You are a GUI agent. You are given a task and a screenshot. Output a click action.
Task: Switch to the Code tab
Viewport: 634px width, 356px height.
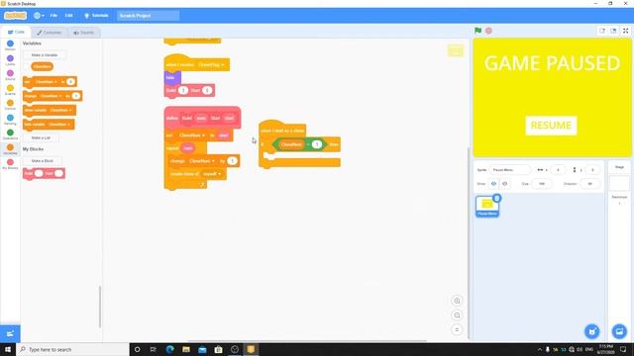click(16, 33)
